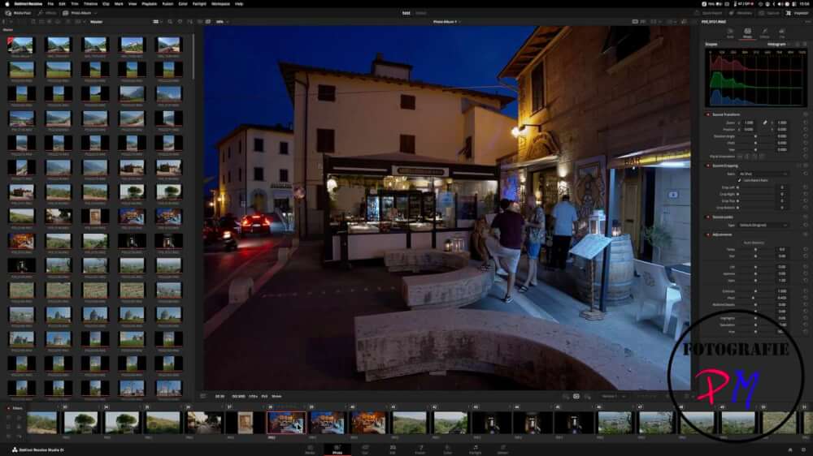Image resolution: width=813 pixels, height=456 pixels.
Task: Click the viewer mode icon left of timecode
Action: [202, 396]
